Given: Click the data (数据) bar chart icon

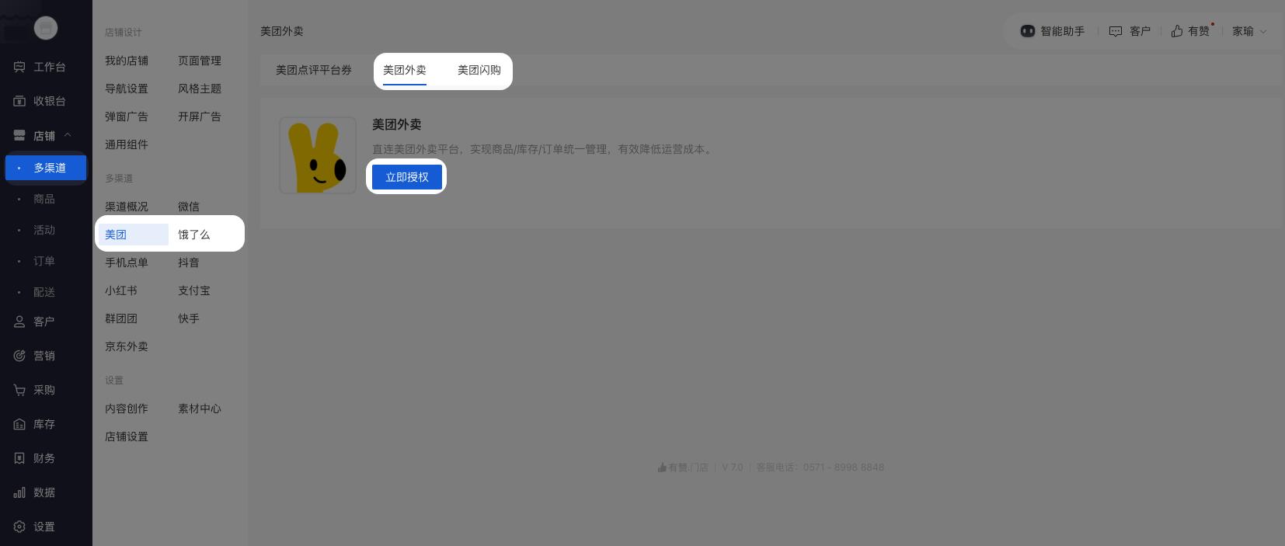Looking at the screenshot, I should click(x=19, y=492).
